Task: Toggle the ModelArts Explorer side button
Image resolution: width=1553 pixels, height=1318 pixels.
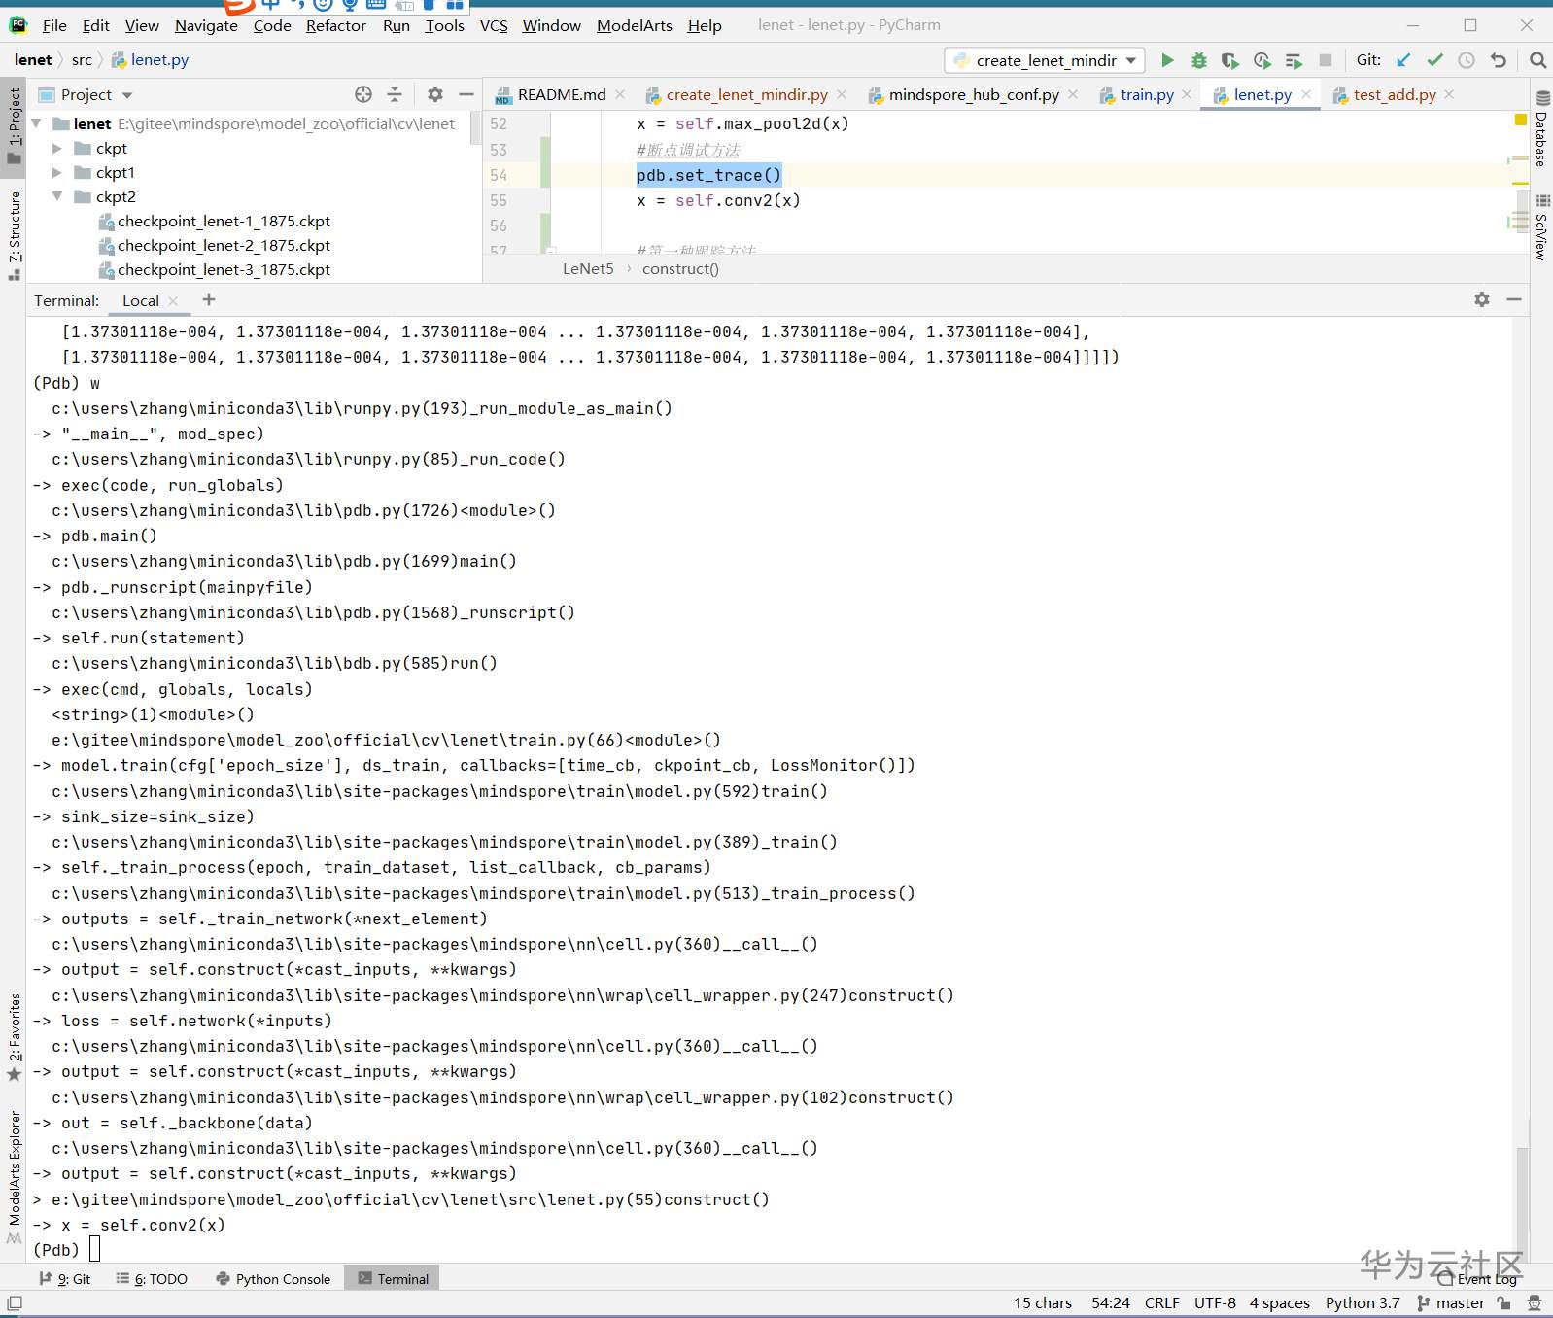Action: [x=14, y=1176]
